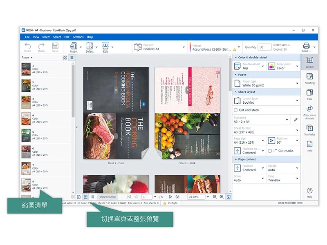Screen dimensions: 327x245
Task: Click the Info sidebar icon
Action: tap(309, 146)
